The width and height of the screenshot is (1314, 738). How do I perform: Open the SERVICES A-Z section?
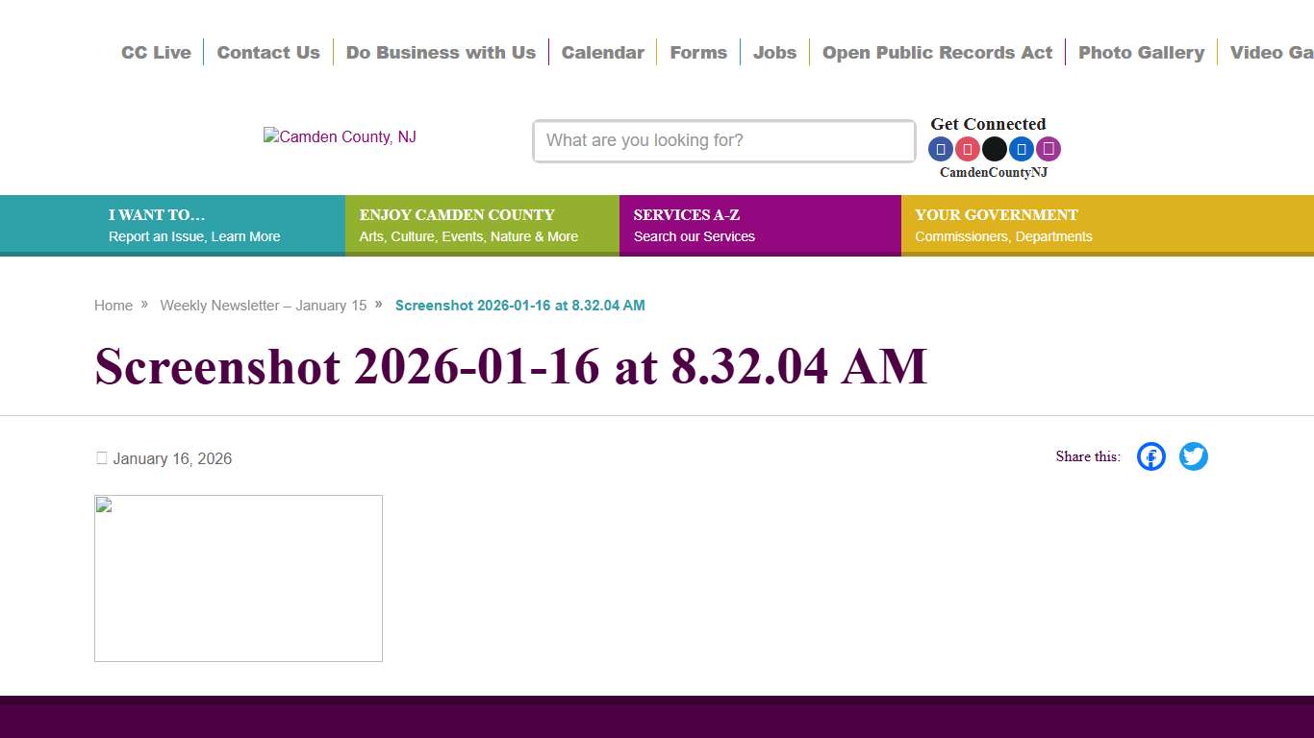[x=760, y=224]
